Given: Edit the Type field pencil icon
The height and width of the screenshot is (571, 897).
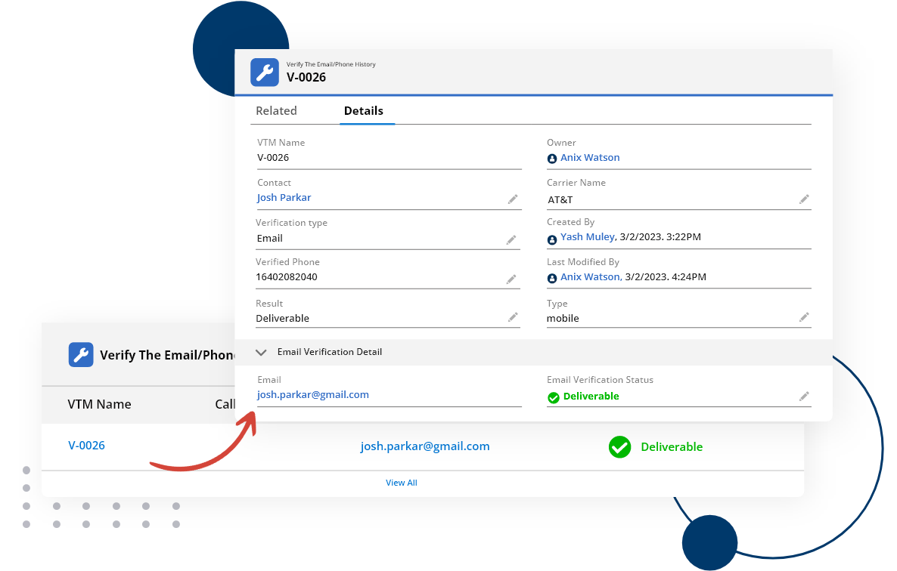Looking at the screenshot, I should [804, 317].
